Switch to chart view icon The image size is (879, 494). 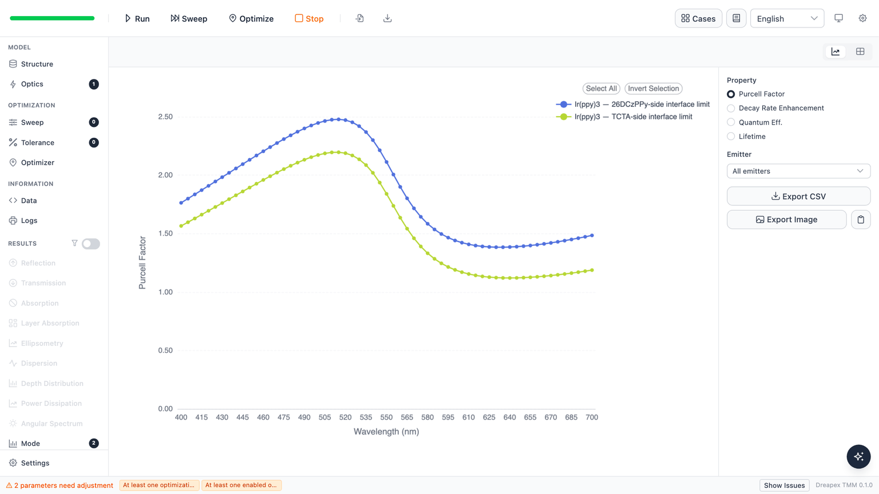click(x=836, y=51)
